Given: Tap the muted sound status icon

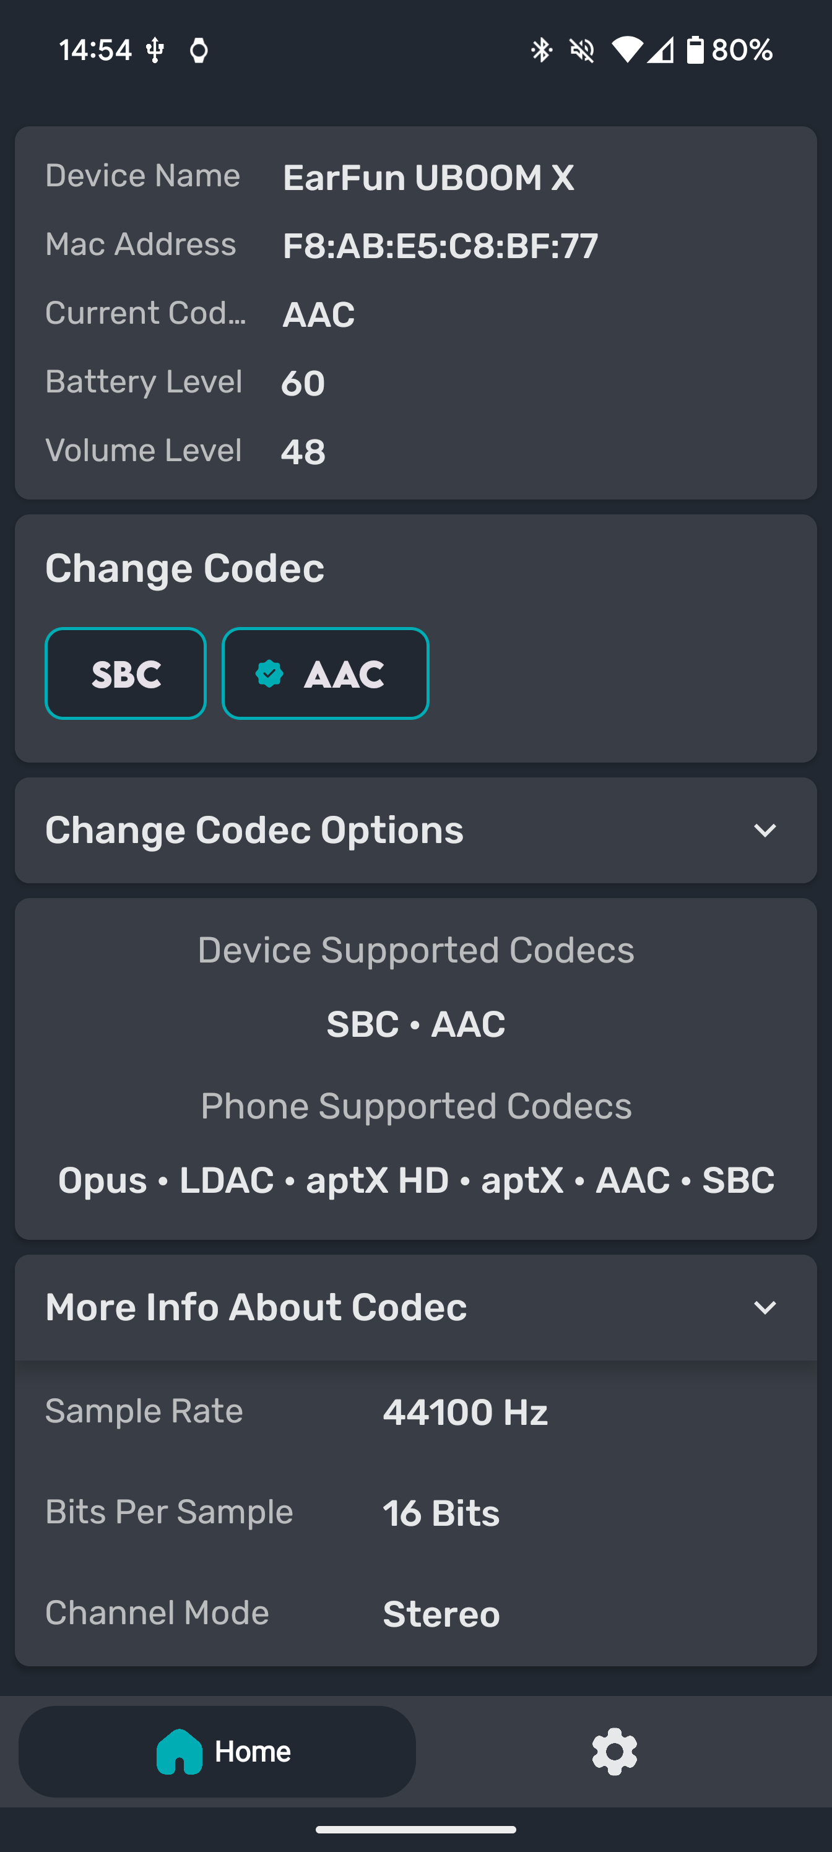Looking at the screenshot, I should click(582, 50).
